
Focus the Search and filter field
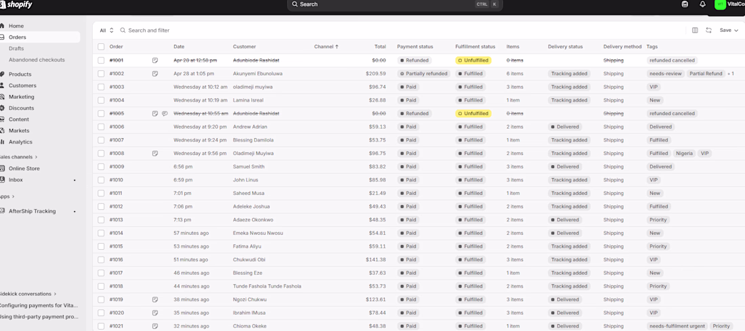click(149, 30)
